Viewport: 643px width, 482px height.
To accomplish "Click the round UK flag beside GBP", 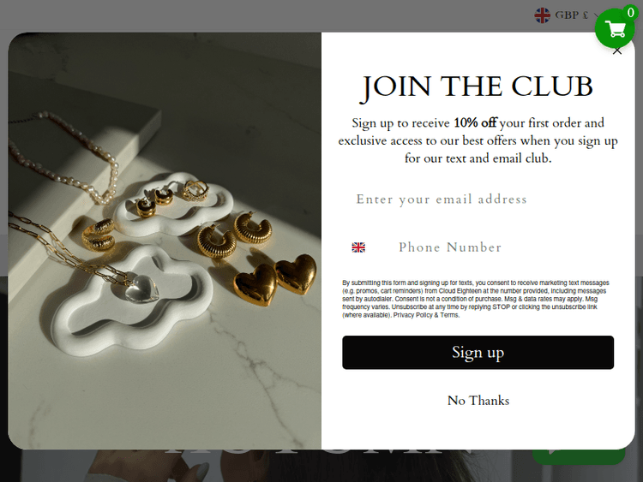I will 542,15.
